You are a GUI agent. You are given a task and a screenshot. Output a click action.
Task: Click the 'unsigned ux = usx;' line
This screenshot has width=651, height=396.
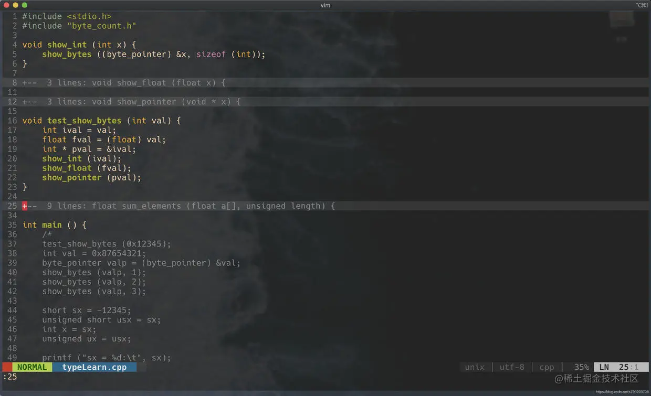[87, 338]
